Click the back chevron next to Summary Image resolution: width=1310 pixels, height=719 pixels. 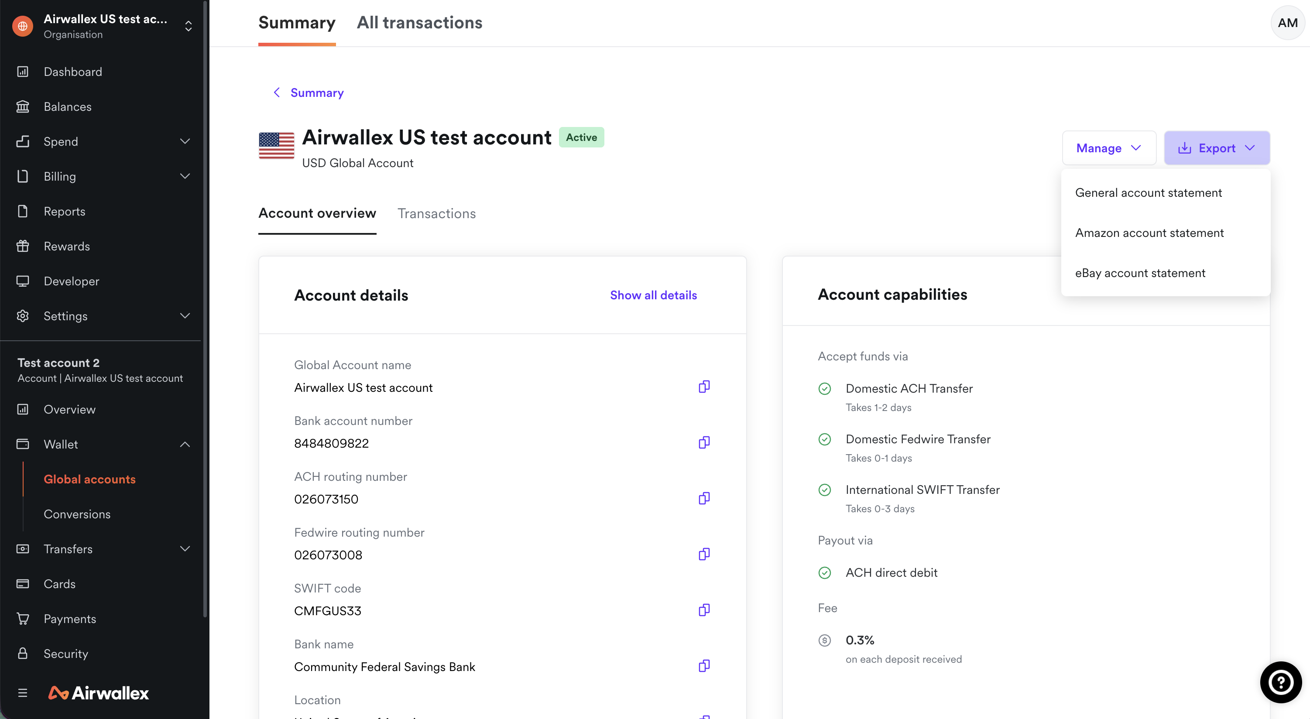pos(277,92)
